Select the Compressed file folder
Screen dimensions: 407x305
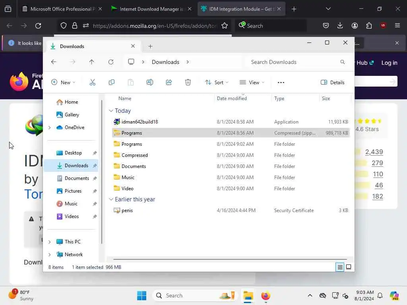(231, 155)
